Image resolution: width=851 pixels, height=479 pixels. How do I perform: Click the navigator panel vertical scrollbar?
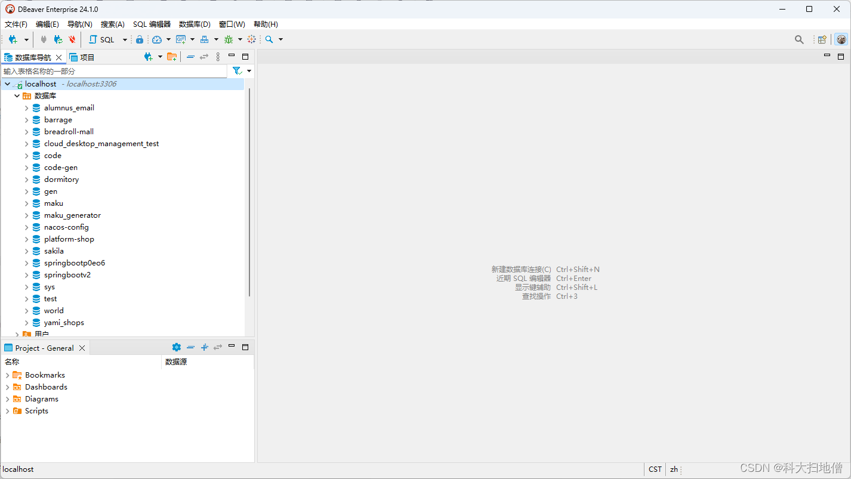(x=249, y=191)
